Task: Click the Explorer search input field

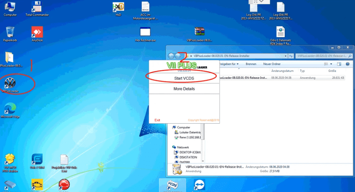Action: 321,56
